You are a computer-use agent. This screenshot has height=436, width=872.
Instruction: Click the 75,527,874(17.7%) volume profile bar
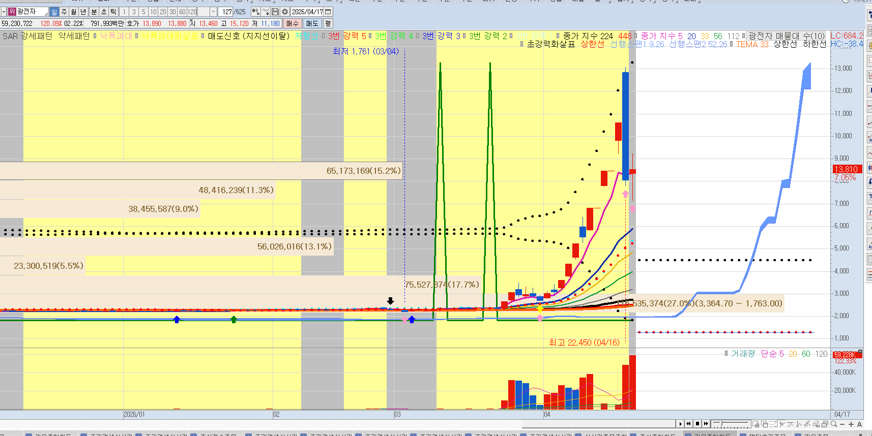[240, 285]
